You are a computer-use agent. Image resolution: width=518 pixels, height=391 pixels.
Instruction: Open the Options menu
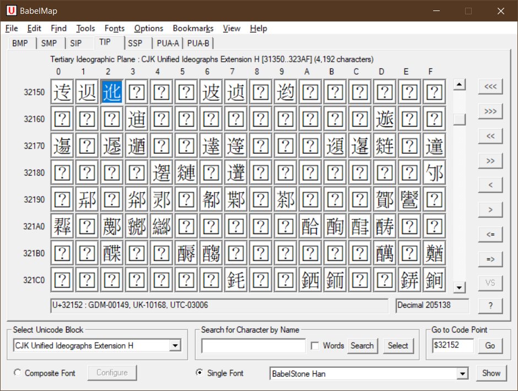(149, 29)
